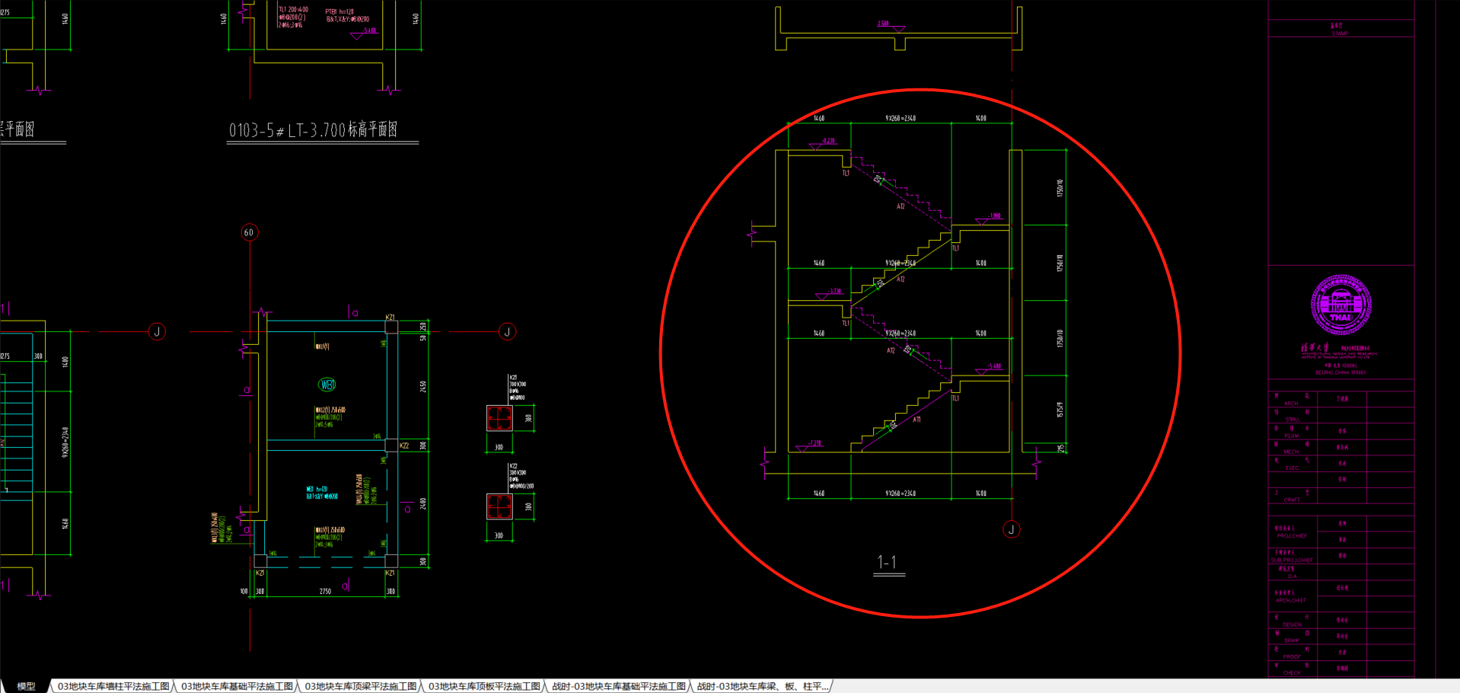
Task: Select the PLUM. row label
Action: point(1292,436)
